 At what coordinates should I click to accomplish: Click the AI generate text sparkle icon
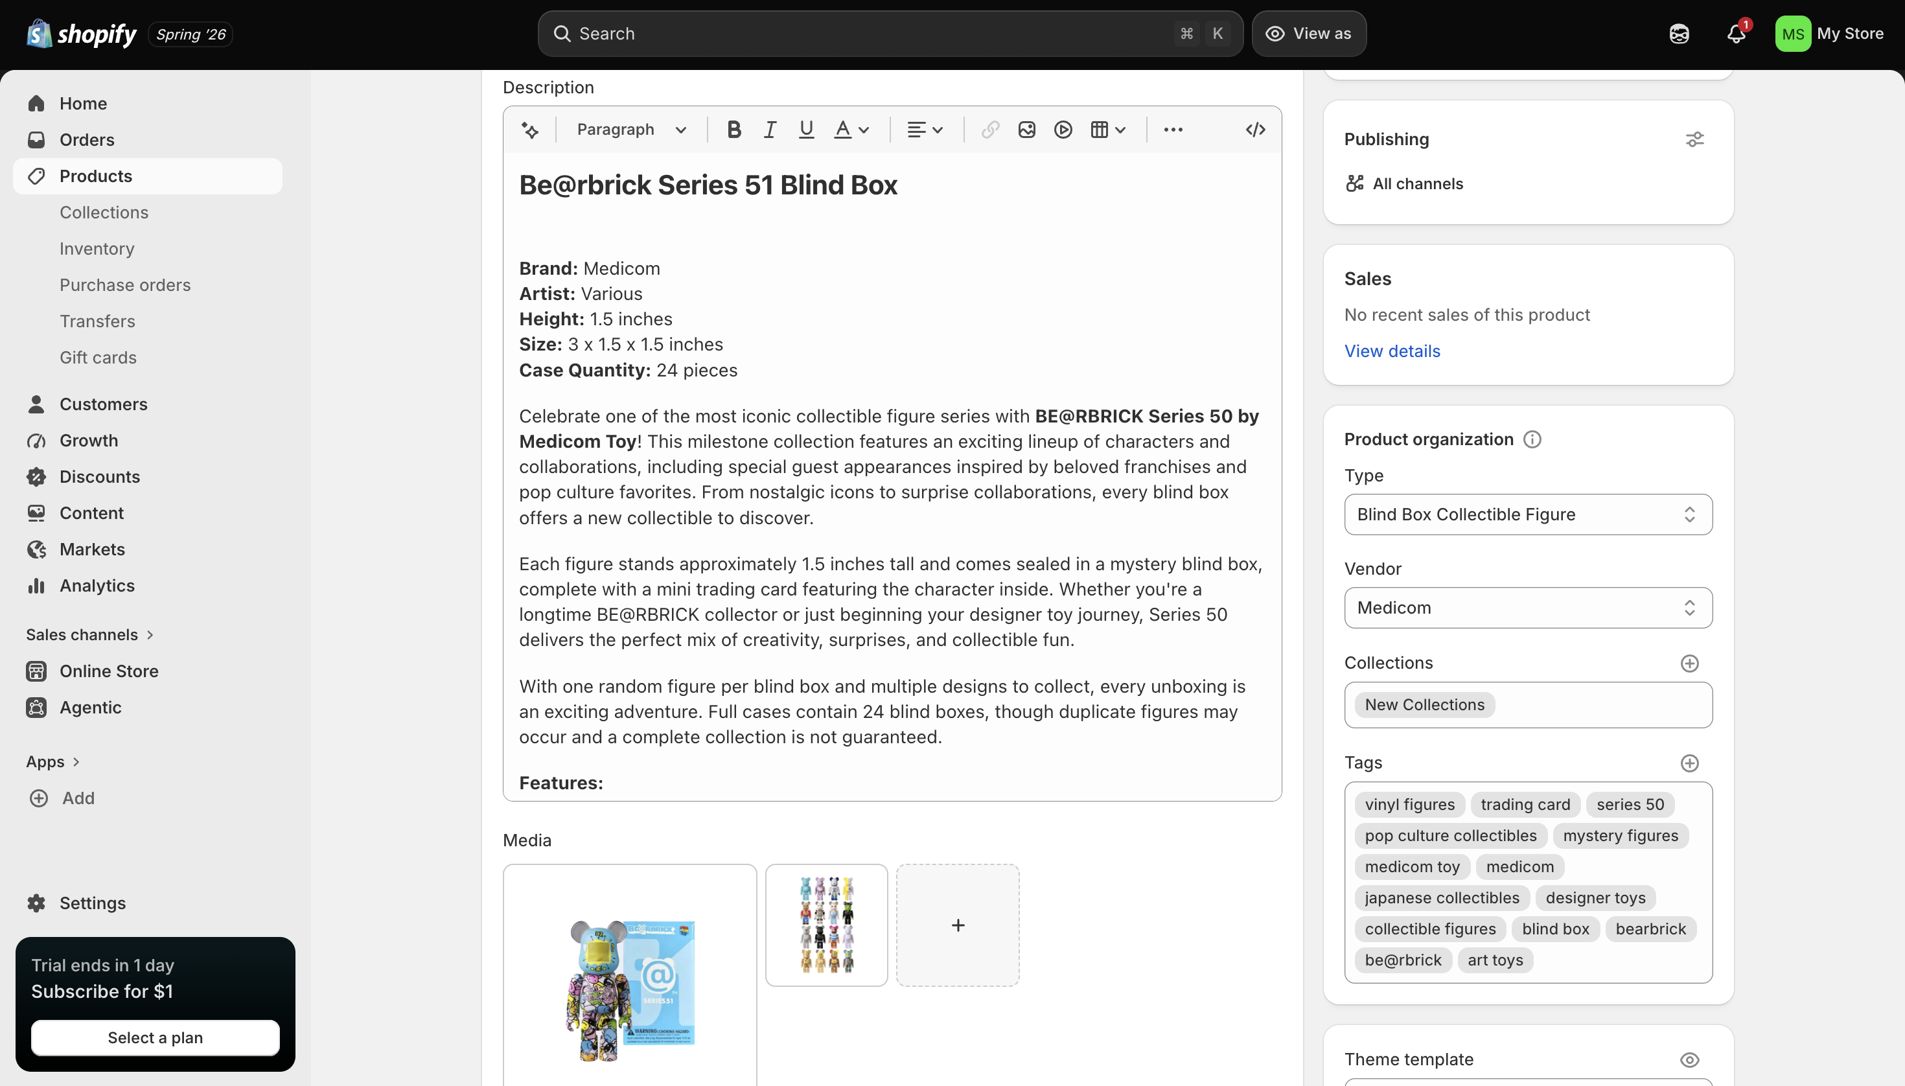click(x=529, y=130)
